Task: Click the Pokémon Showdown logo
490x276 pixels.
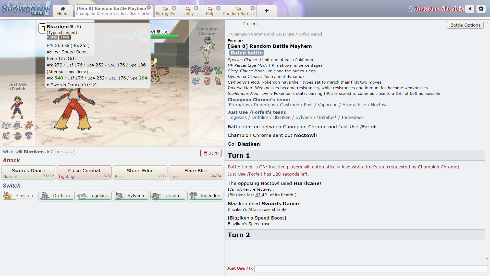Action: pyautogui.click(x=26, y=8)
